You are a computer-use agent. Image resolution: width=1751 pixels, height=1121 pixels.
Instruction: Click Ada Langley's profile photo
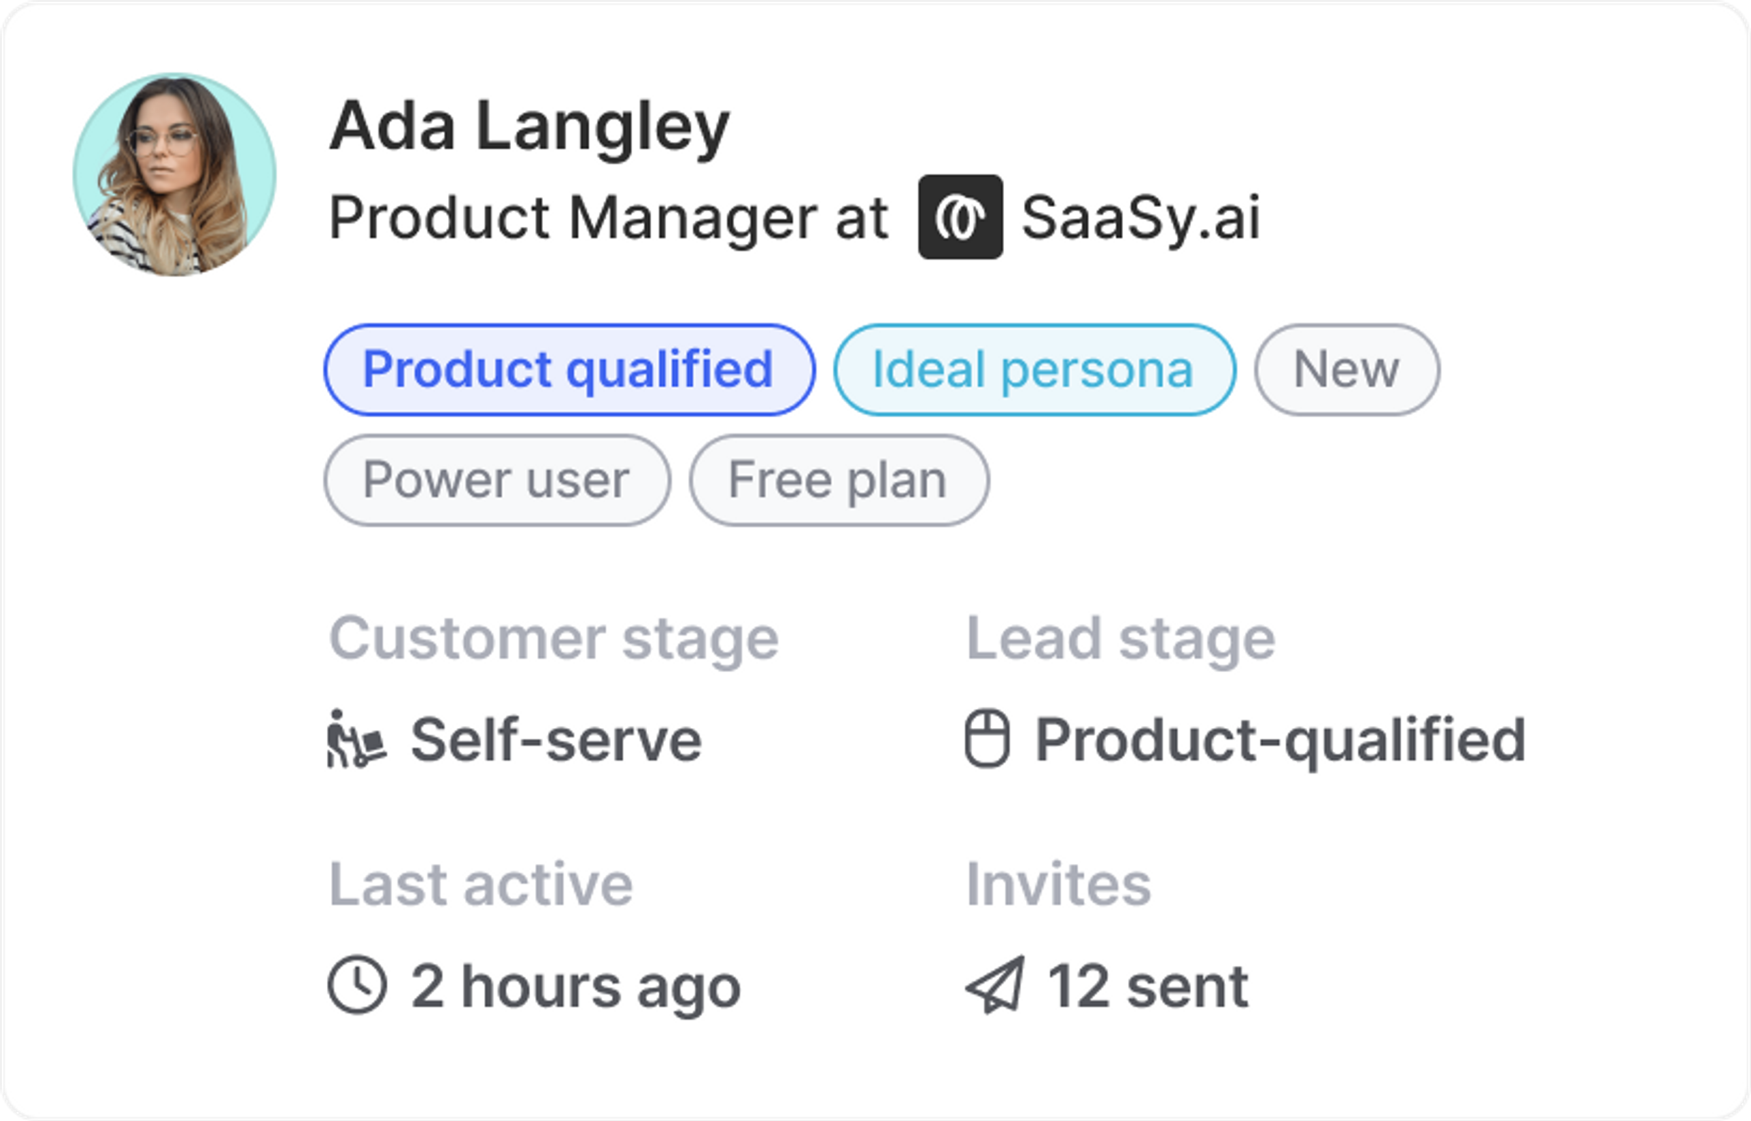point(175,175)
